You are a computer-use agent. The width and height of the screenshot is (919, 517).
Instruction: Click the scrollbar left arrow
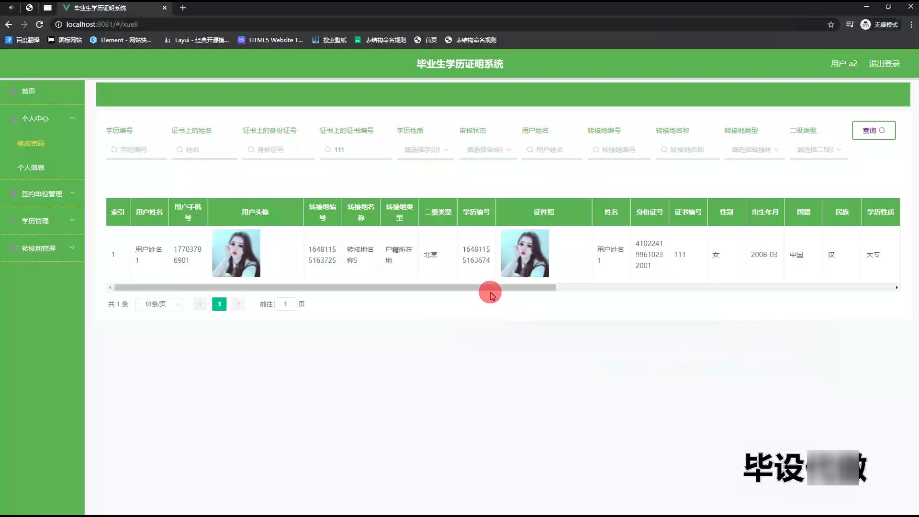click(x=110, y=288)
